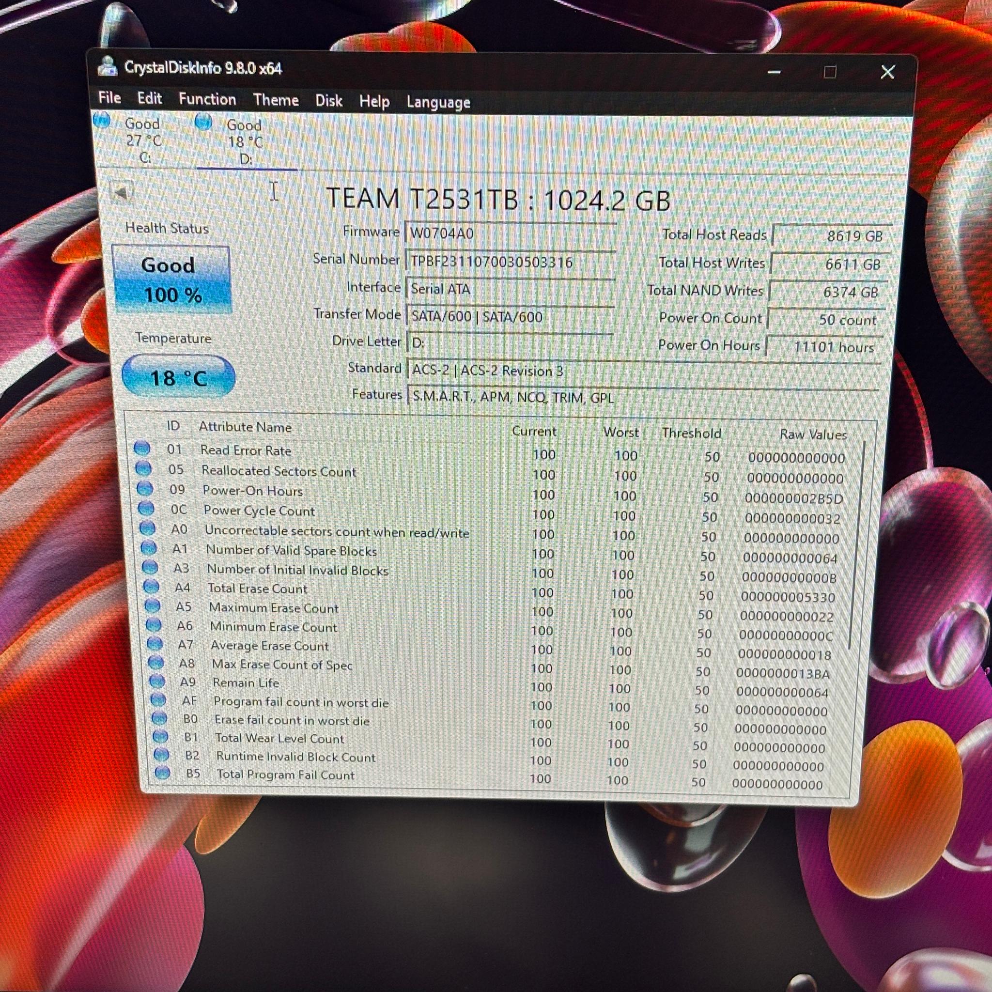
Task: Click the attribute list vertical scrollbar
Action: coord(857,544)
